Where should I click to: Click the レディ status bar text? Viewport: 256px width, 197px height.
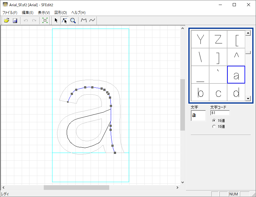pyautogui.click(x=5, y=194)
